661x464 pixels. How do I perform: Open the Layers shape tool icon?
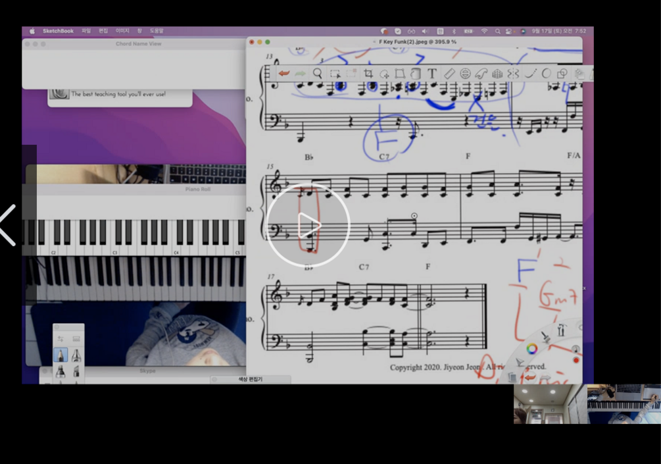point(562,74)
